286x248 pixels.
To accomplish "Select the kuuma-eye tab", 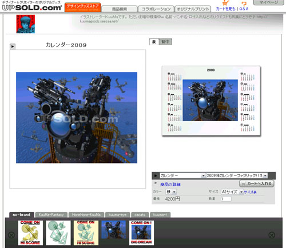I will [117, 215].
